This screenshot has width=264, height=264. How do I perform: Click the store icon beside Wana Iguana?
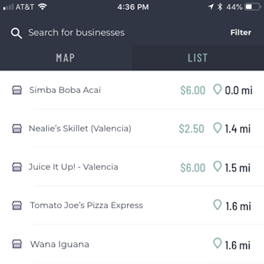click(x=17, y=244)
